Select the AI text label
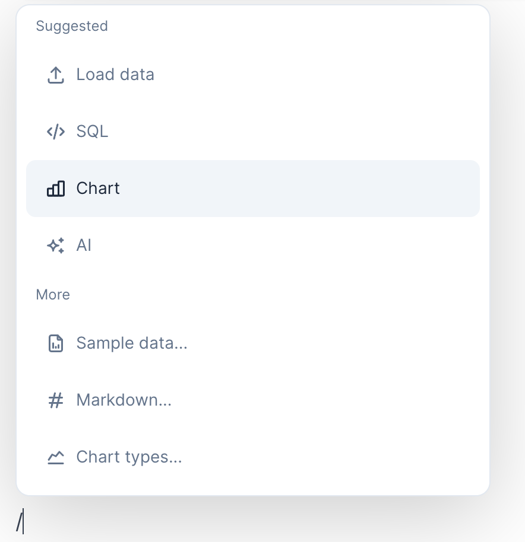 coord(84,246)
